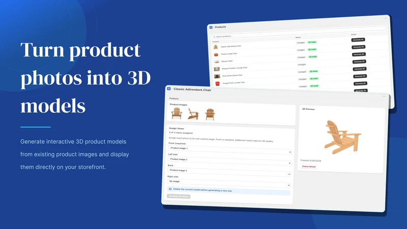The width and height of the screenshot is (407, 229).
Task: Click Generate 3D for Classic Adirondack Chair
Action: click(358, 40)
